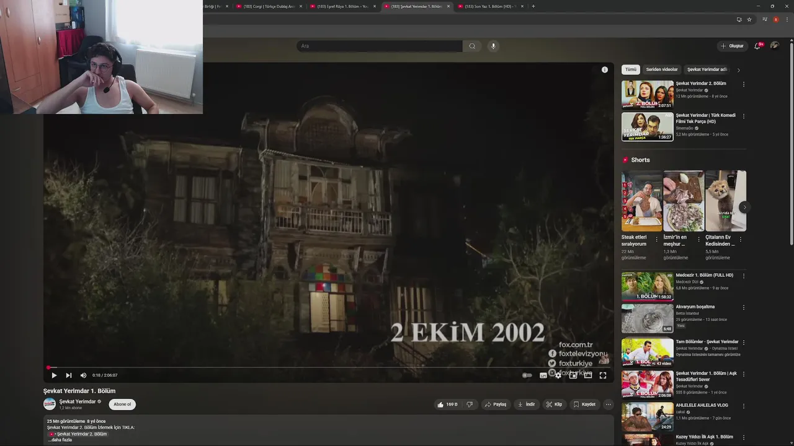Open options for Aşk Tesadüfleri Sever
Image resolution: width=794 pixels, height=446 pixels.
(744, 374)
